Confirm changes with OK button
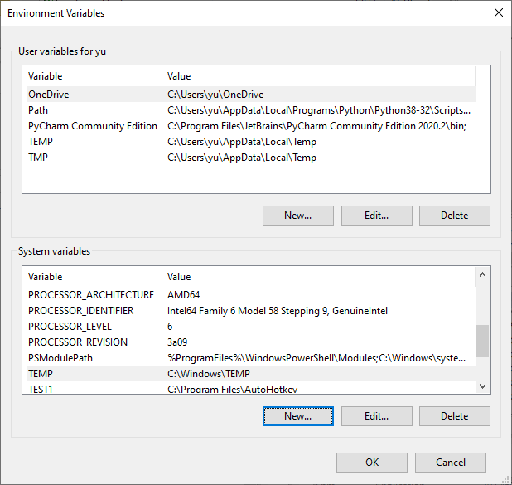Image resolution: width=512 pixels, height=485 pixels. 372,463
